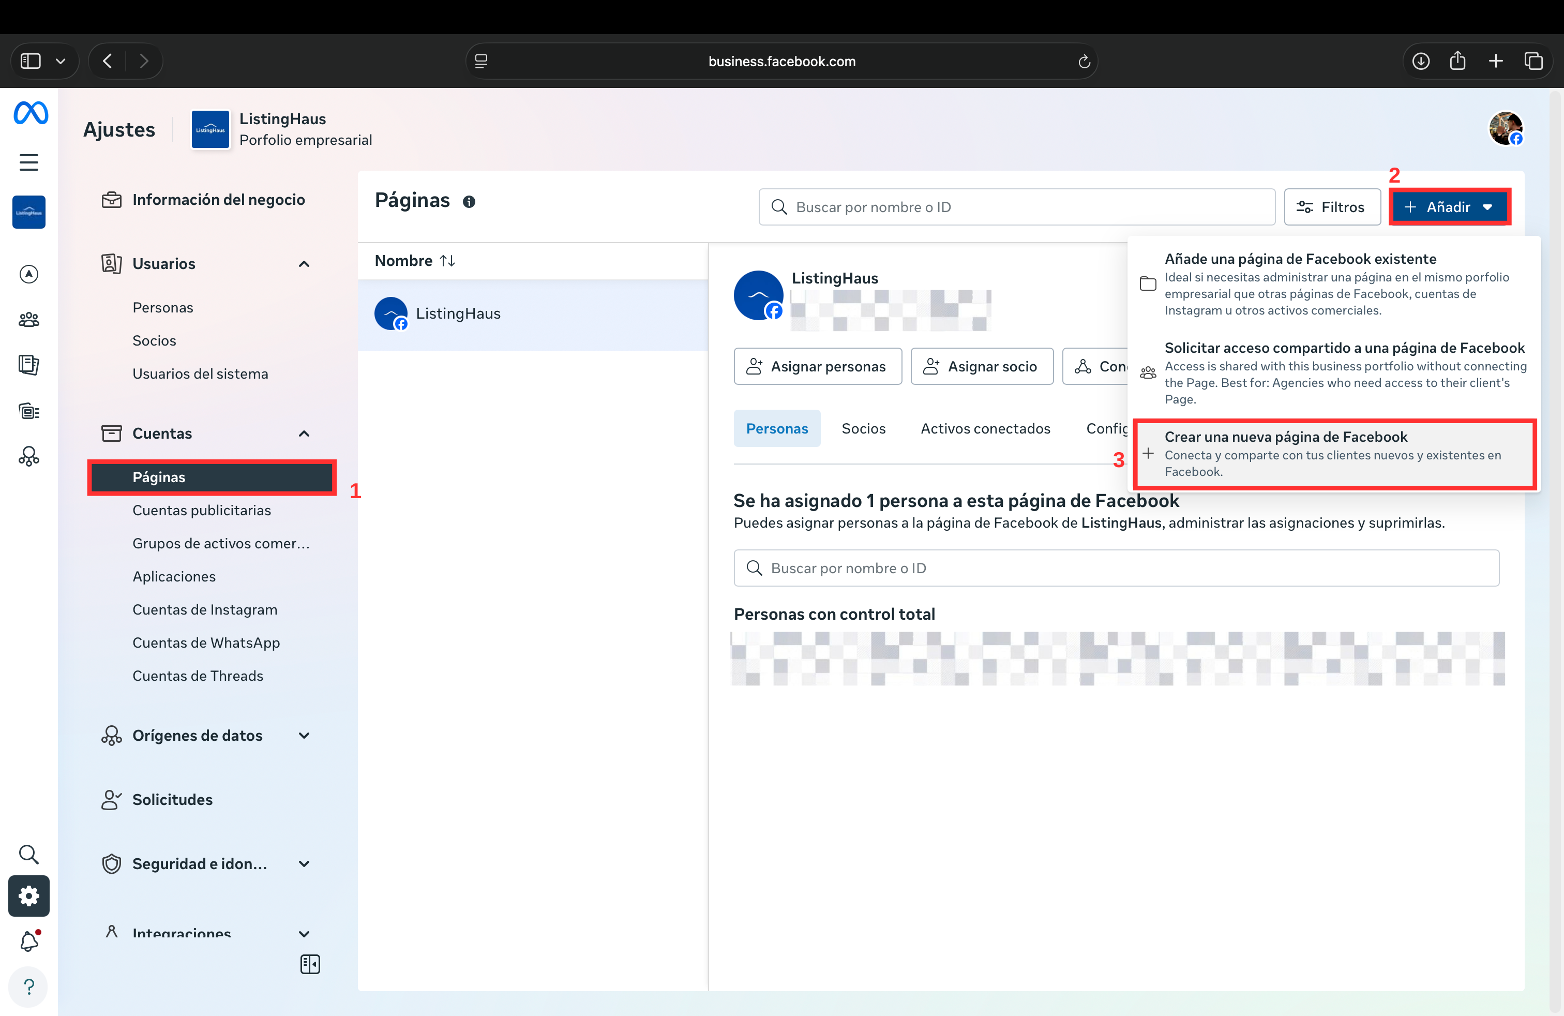This screenshot has width=1564, height=1016.
Task: Open the help question mark icon
Action: [29, 987]
